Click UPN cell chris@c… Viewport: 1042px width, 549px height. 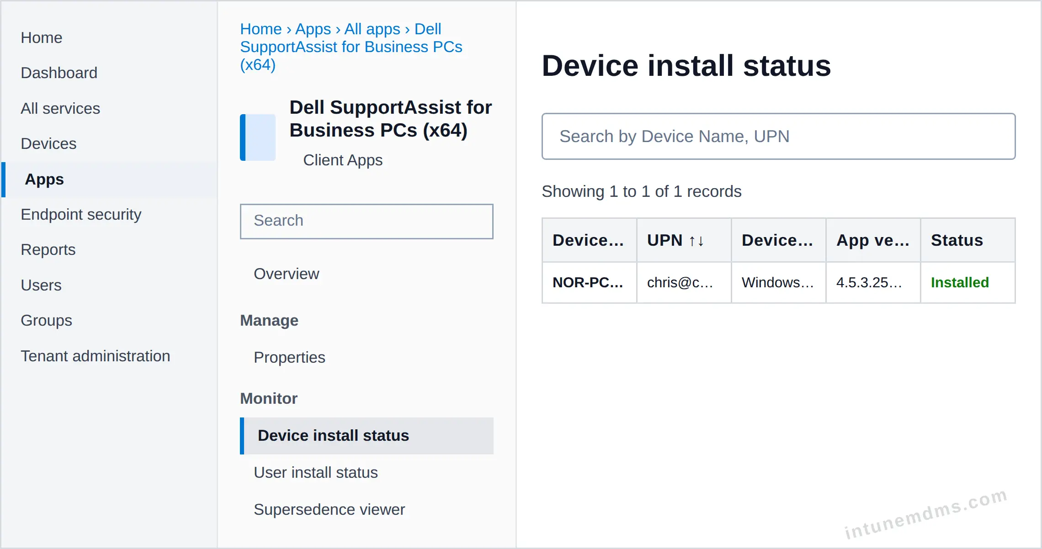684,283
